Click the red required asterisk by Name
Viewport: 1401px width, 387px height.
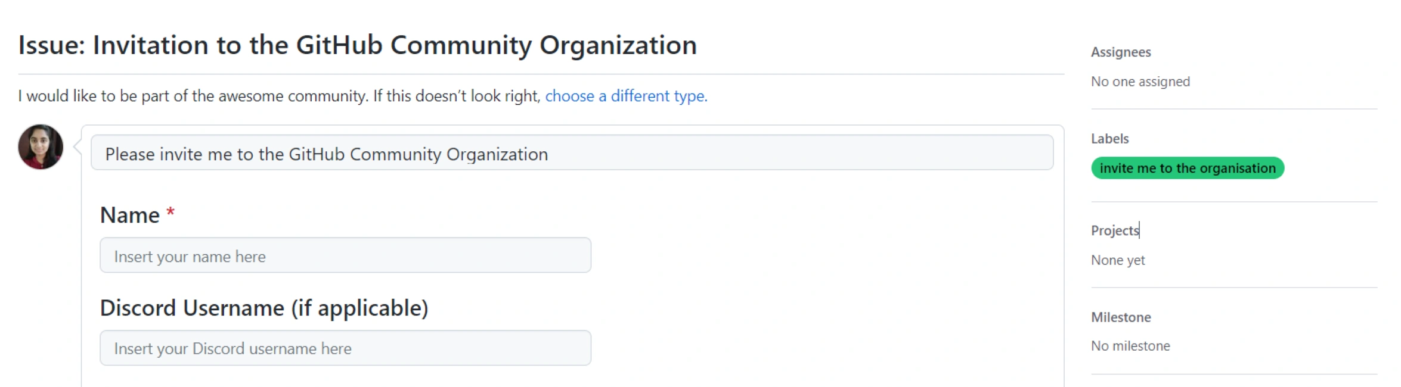click(171, 212)
